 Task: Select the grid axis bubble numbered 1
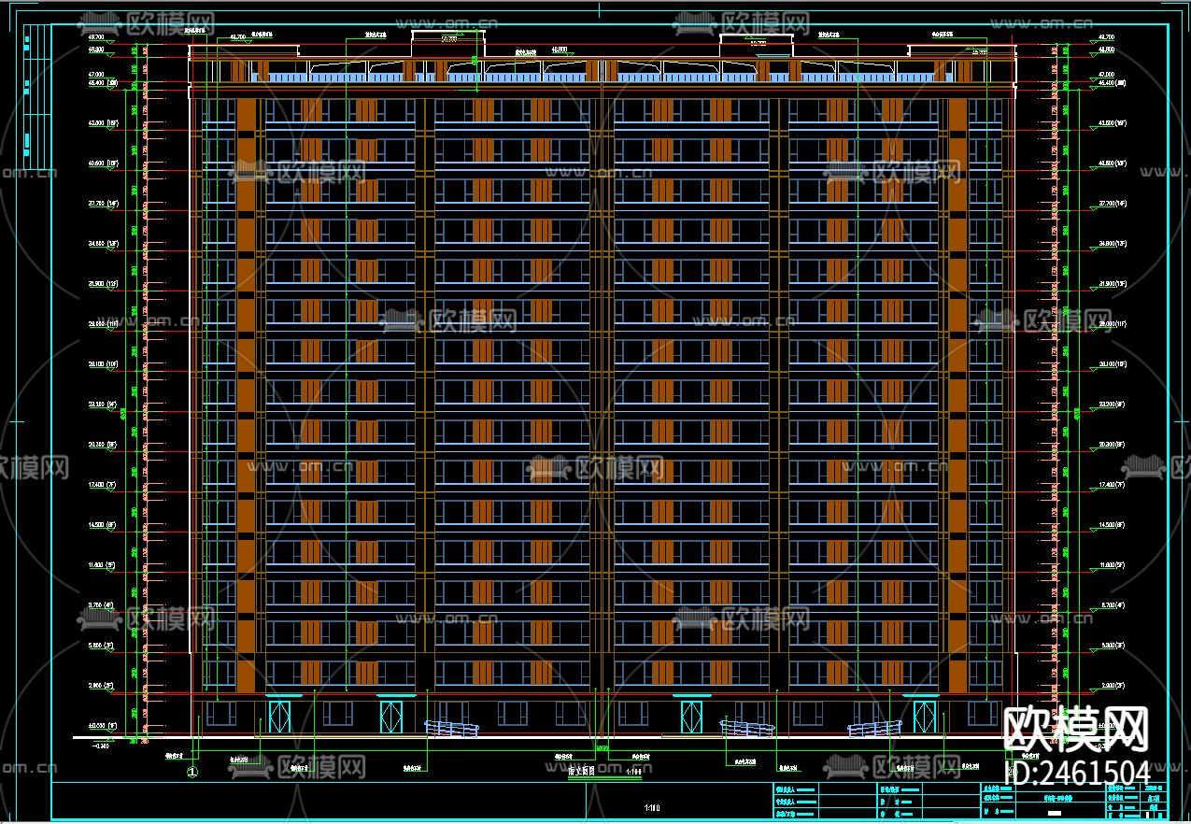click(x=193, y=773)
